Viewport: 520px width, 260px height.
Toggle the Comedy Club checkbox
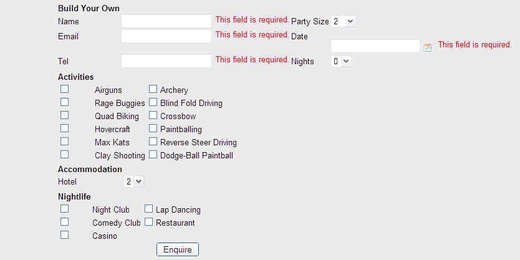64,222
